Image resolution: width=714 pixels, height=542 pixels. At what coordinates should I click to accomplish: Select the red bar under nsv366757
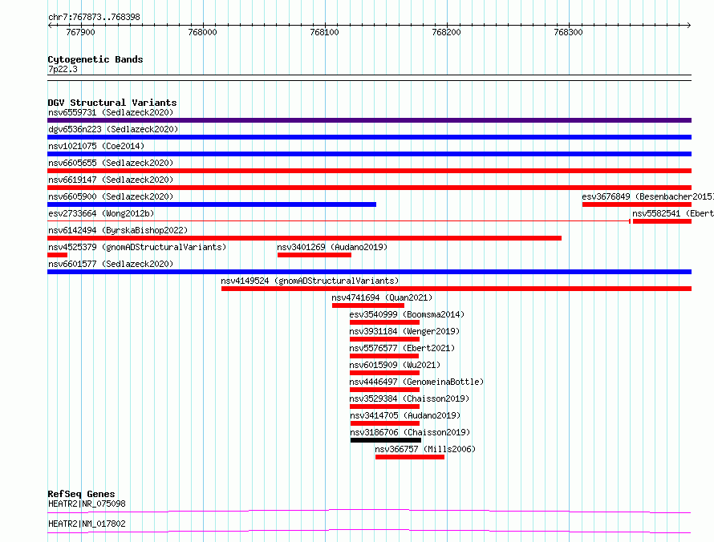point(410,457)
